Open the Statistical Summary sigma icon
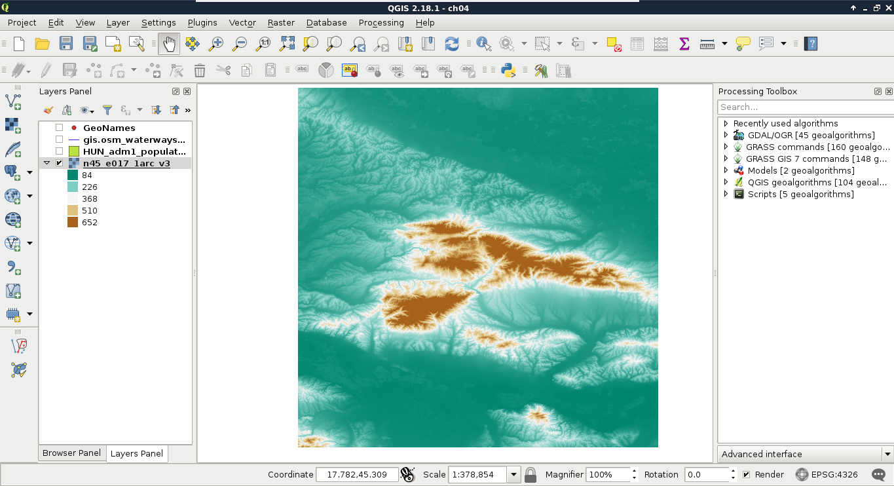The height and width of the screenshot is (486, 894). pyautogui.click(x=684, y=44)
